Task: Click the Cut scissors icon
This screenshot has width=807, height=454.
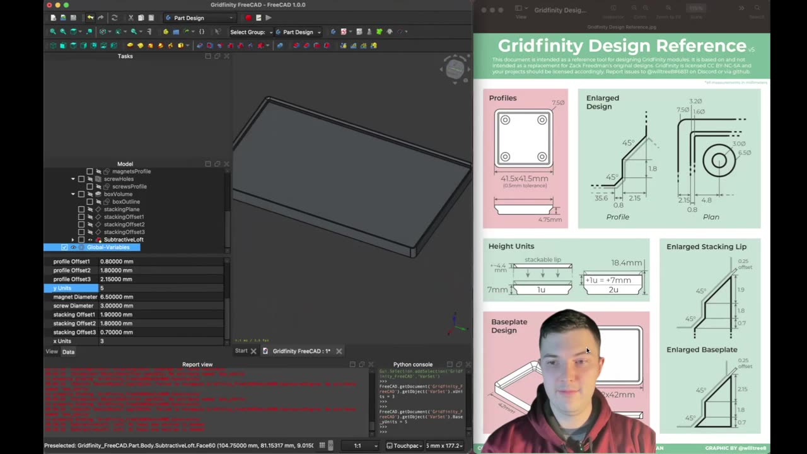Action: click(131, 18)
